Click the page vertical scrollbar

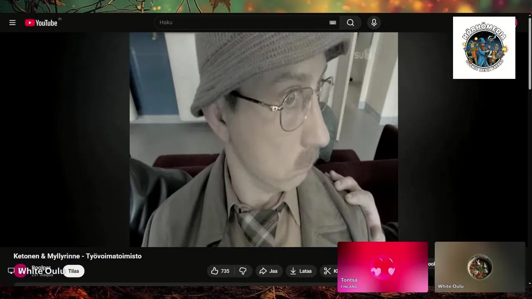pos(530,54)
